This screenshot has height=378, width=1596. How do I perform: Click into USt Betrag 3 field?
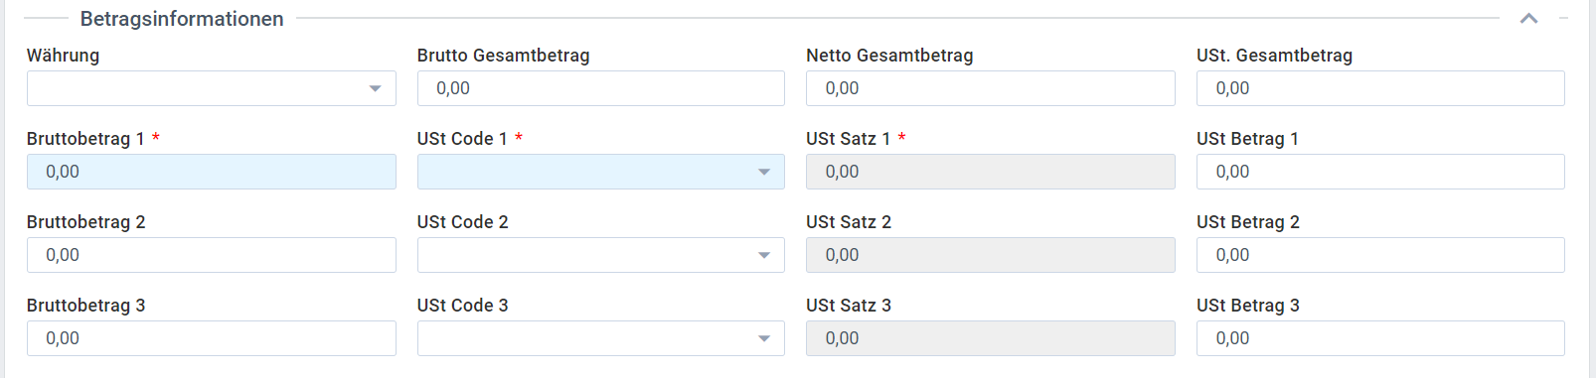point(1380,338)
